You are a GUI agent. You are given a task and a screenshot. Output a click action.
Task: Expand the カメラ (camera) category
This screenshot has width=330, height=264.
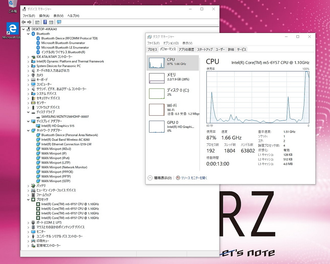[28, 75]
